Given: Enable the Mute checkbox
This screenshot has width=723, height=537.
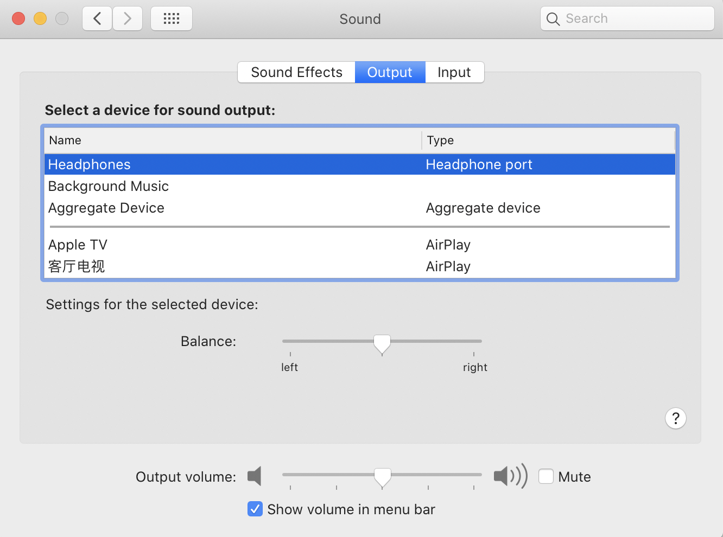Looking at the screenshot, I should pos(546,476).
